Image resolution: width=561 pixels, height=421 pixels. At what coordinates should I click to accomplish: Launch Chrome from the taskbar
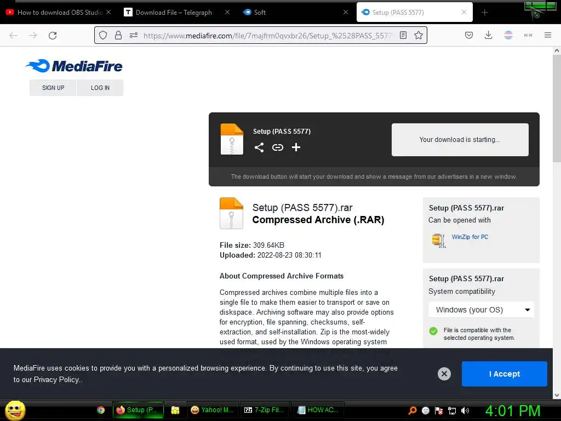click(101, 410)
